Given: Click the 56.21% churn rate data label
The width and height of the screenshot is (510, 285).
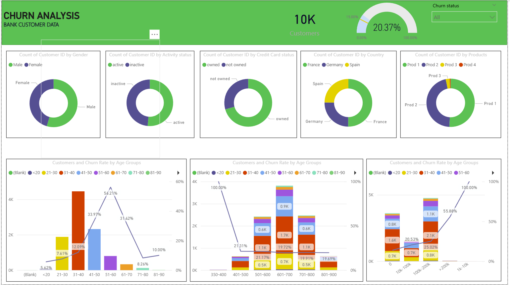Looking at the screenshot, I should point(111,193).
